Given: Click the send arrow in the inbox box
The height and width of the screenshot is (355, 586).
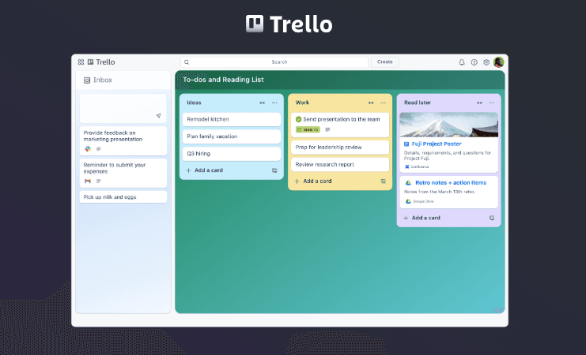Looking at the screenshot, I should click(x=158, y=116).
